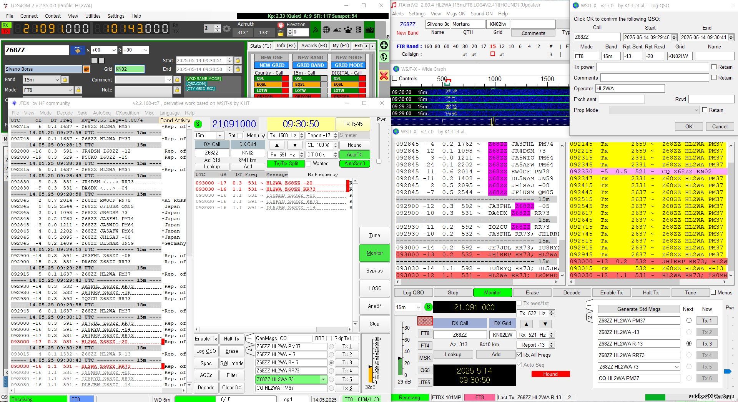The width and height of the screenshot is (738, 402).
Task: Open the Comment dropdown in Log4OM
Action: (x=169, y=80)
